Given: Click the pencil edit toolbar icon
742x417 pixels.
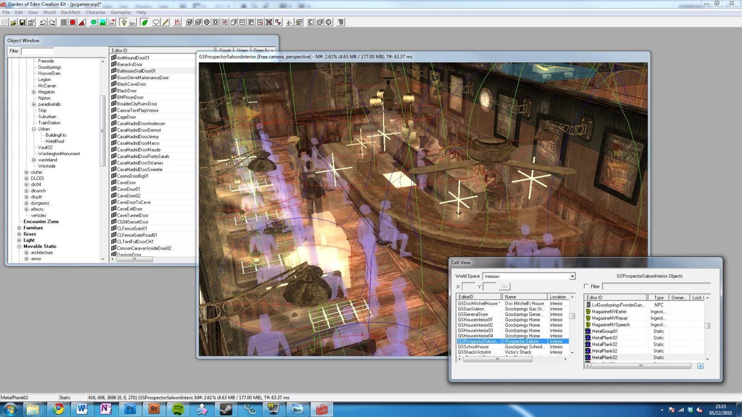Looking at the screenshot, I should coord(166,22).
